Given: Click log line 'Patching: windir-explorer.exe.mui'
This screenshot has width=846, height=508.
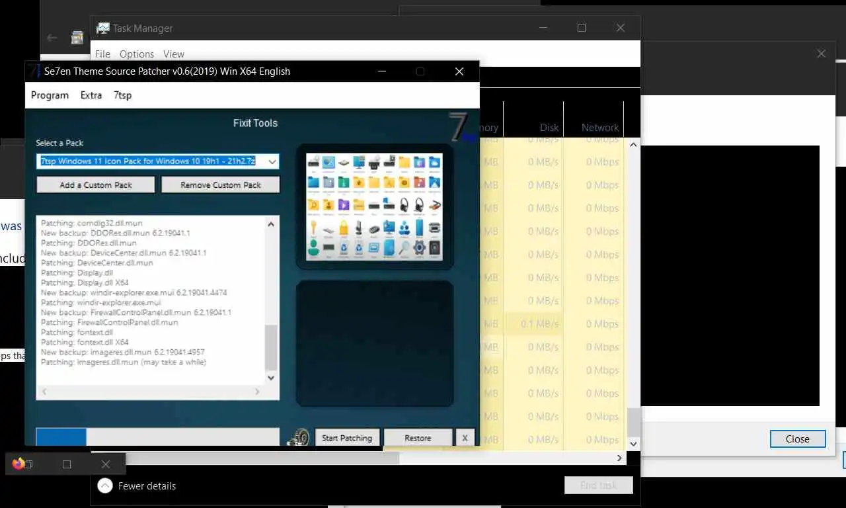Looking at the screenshot, I should tap(100, 302).
